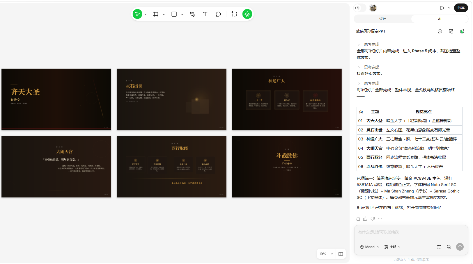Select the 齐天大圣 slide thumbnail
Image resolution: width=473 pixels, height=264 pixels.
(x=56, y=99)
